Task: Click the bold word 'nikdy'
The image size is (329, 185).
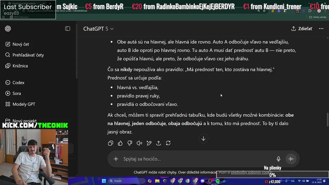Action: click(x=126, y=69)
